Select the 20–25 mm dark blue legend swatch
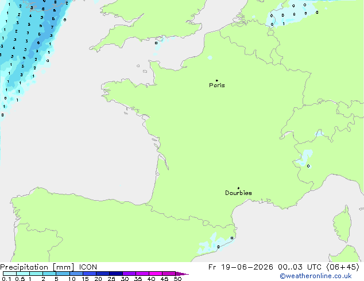 [102, 274]
